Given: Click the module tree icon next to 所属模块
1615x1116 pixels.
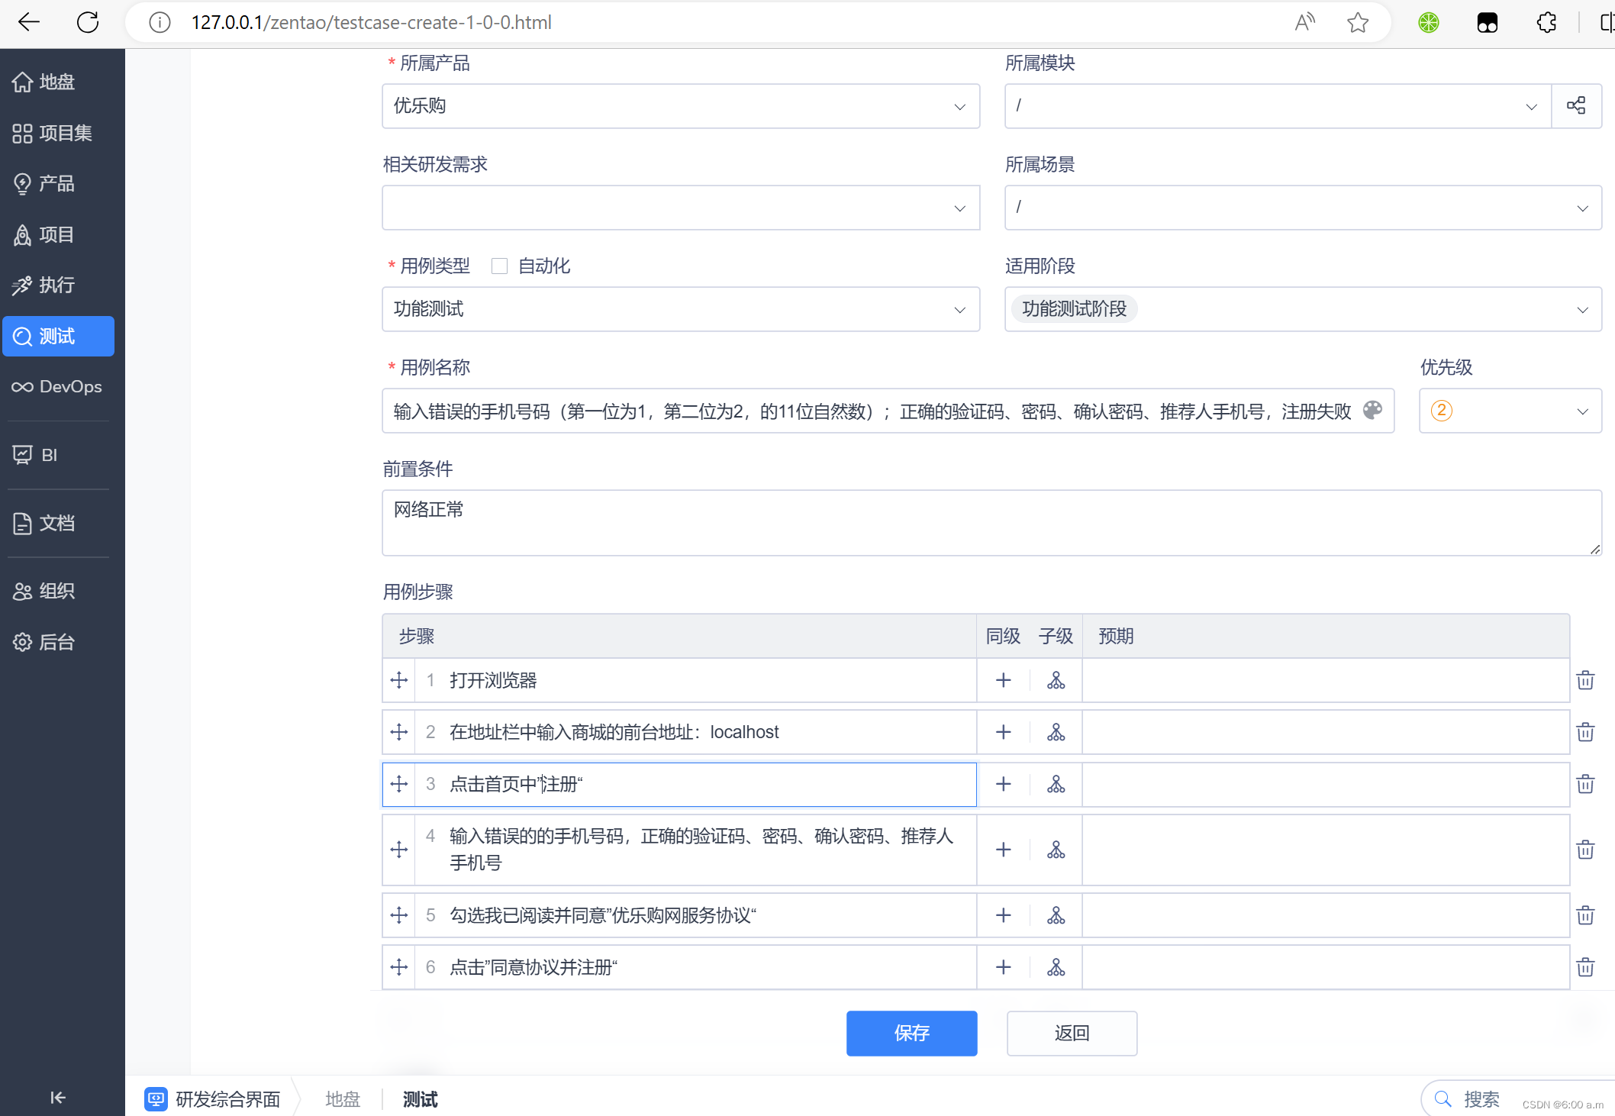Looking at the screenshot, I should point(1575,105).
